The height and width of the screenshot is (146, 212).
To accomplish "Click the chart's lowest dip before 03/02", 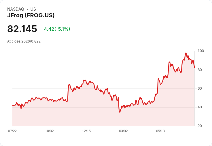I will pyautogui.click(x=120, y=112).
